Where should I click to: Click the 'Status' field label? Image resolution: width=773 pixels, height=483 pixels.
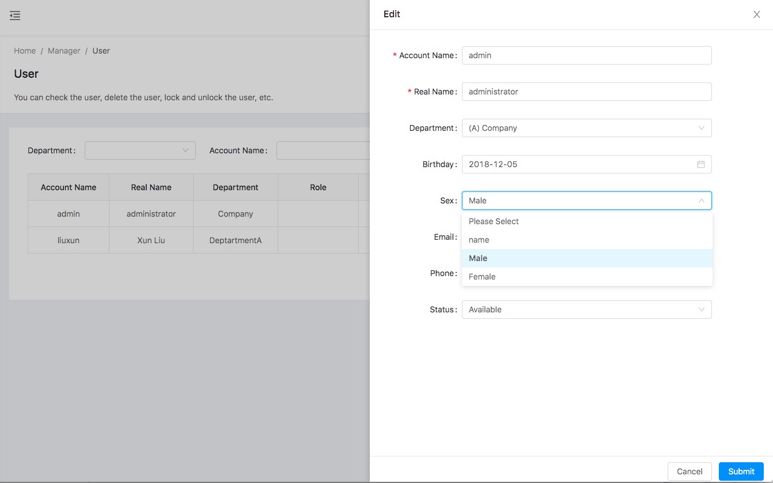point(444,310)
